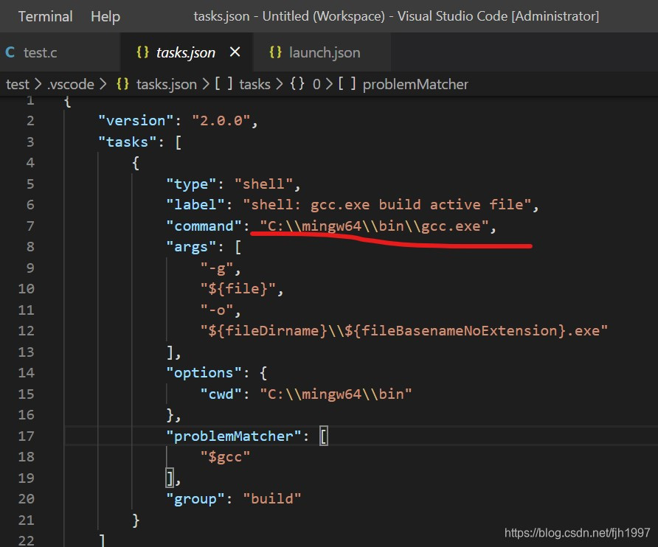Click line number 2 in the gutter

[x=30, y=121]
